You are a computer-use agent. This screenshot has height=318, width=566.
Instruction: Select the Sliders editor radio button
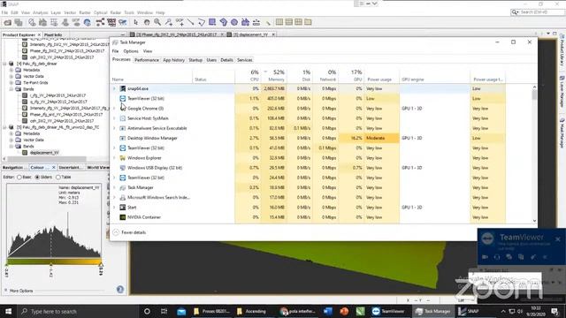coord(37,178)
